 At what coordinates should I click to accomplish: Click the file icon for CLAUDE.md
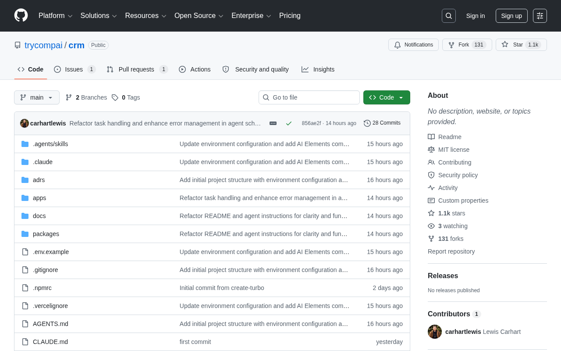25,342
